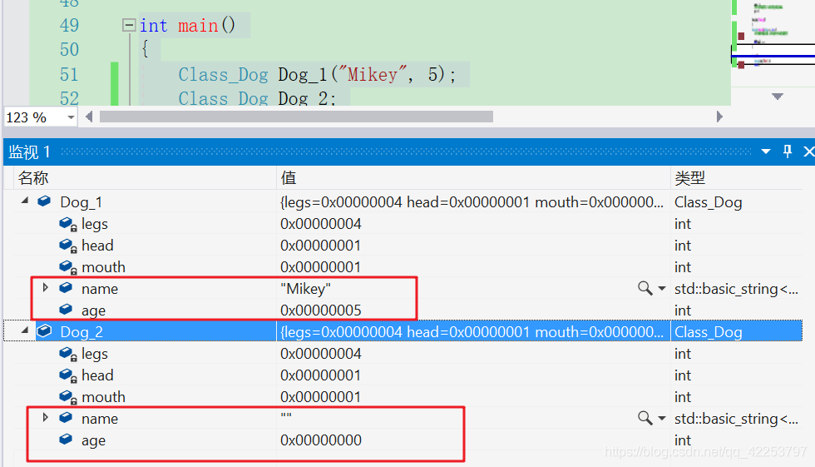This screenshot has width=815, height=467.
Task: Collapse the main() function code block
Action: click(x=129, y=25)
